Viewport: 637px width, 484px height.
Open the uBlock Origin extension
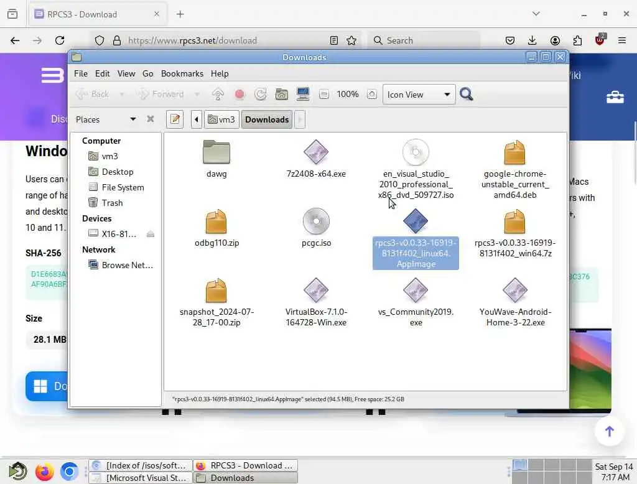point(600,40)
